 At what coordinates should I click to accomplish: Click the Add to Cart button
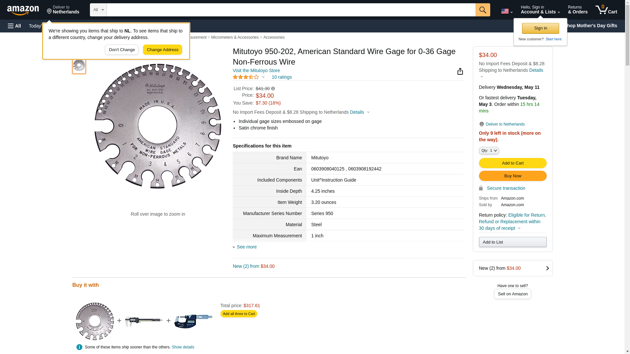click(x=512, y=163)
